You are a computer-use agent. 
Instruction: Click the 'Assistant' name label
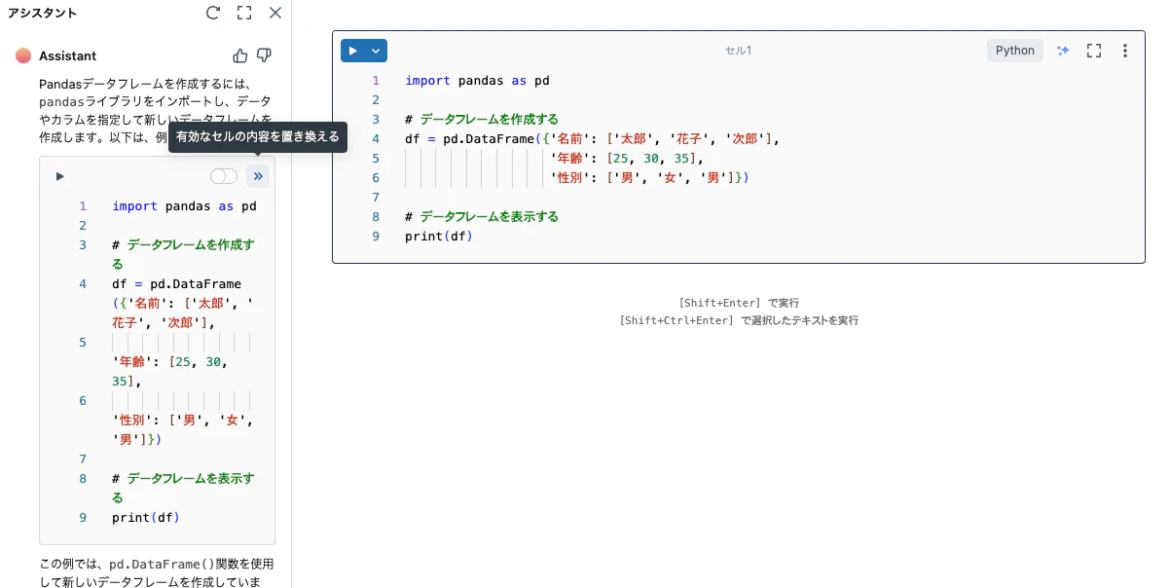point(68,55)
